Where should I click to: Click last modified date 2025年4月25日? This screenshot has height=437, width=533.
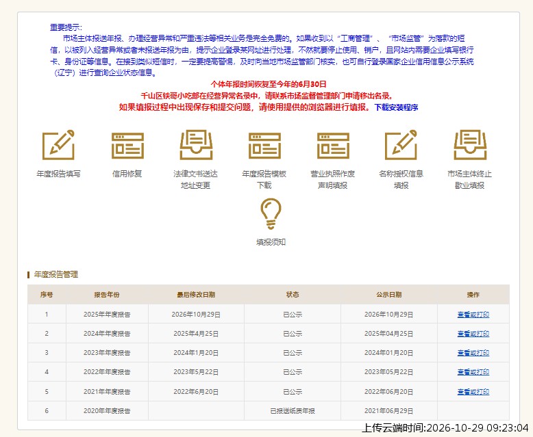pyautogui.click(x=196, y=334)
